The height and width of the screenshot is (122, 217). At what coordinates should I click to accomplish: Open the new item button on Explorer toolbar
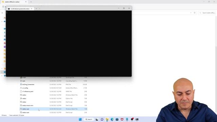point(3,6)
